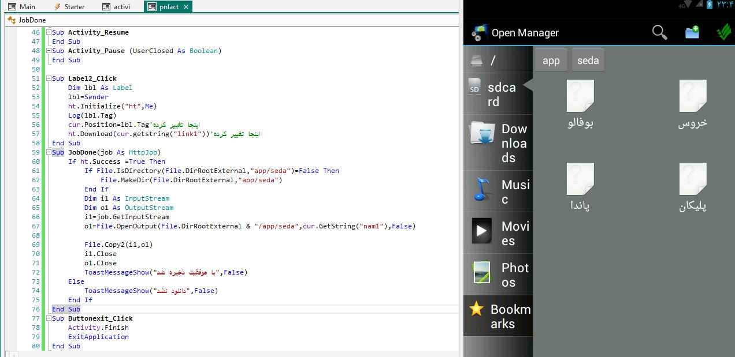Switch to the Starter tab

(x=69, y=6)
